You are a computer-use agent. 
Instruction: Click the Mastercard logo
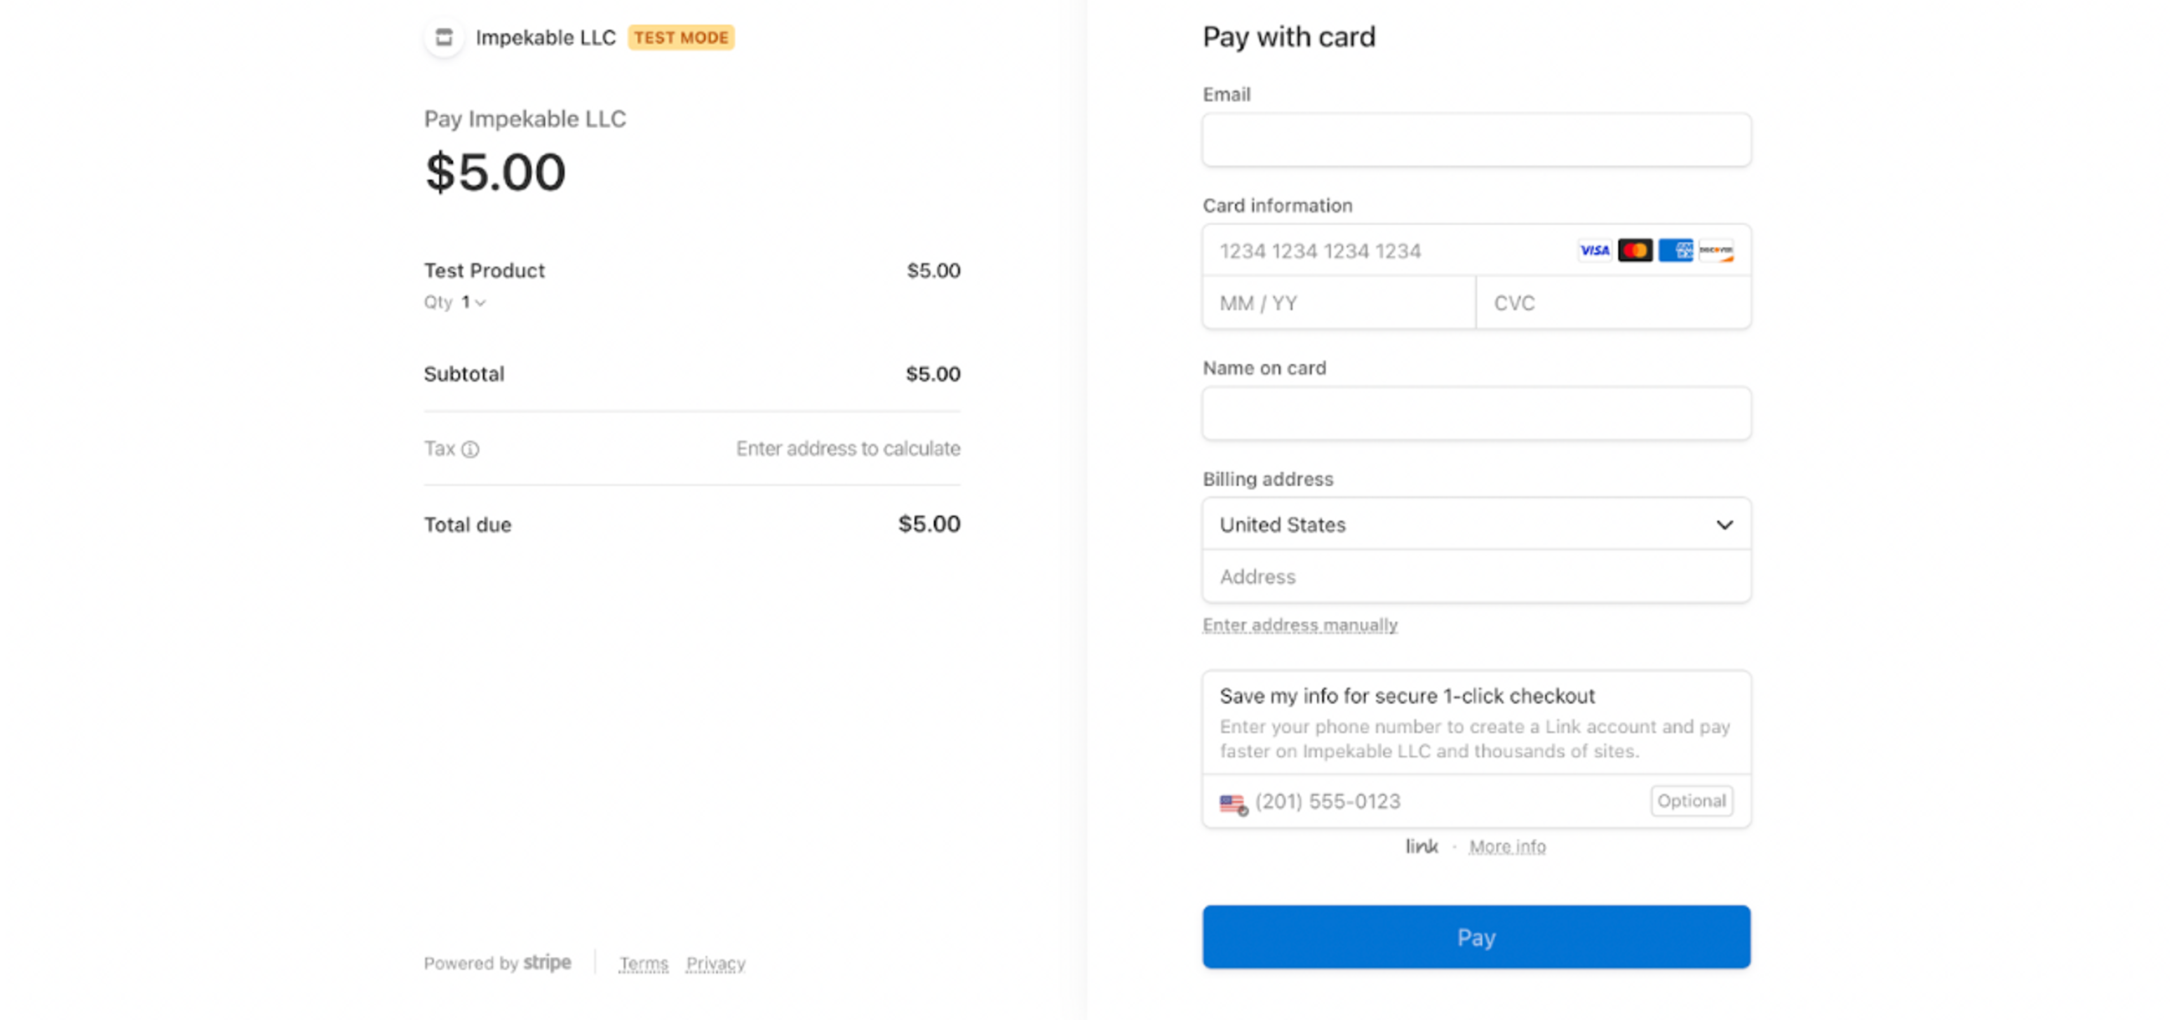click(x=1635, y=251)
